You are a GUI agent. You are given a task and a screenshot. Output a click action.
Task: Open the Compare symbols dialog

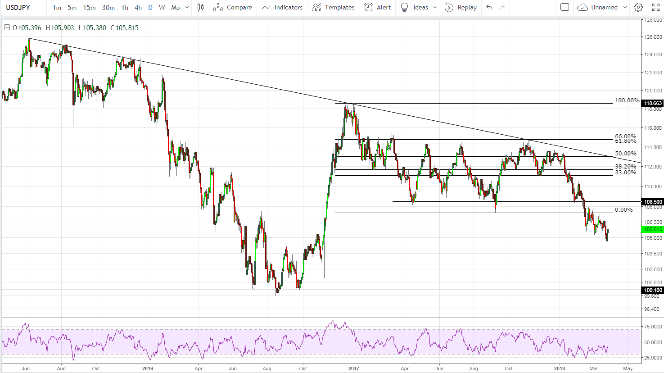coord(232,8)
